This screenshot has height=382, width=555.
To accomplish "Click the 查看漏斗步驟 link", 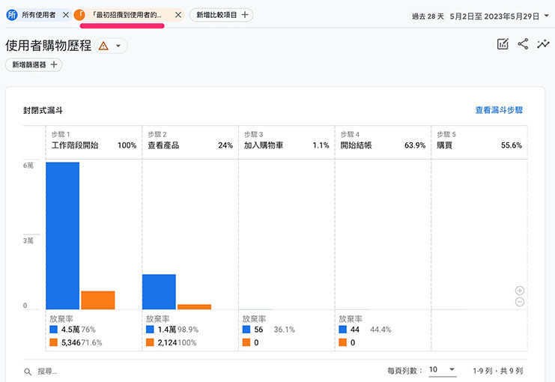I will coord(499,110).
